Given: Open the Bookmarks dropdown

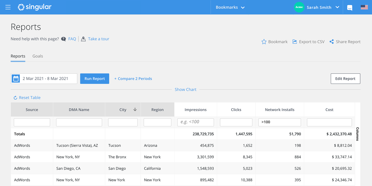Looking at the screenshot, I should [230, 7].
